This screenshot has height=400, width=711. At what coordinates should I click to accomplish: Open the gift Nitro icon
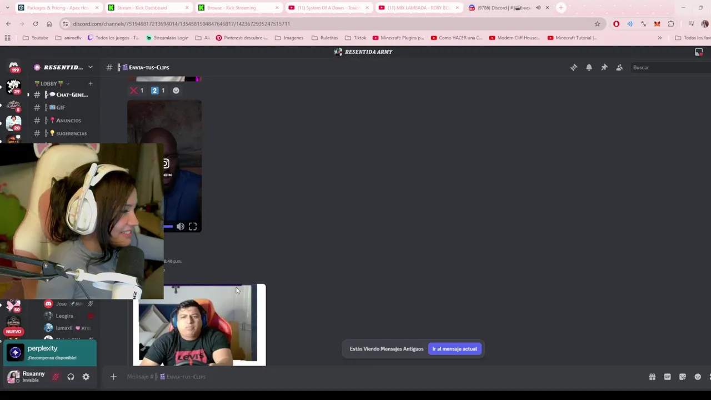click(x=652, y=377)
